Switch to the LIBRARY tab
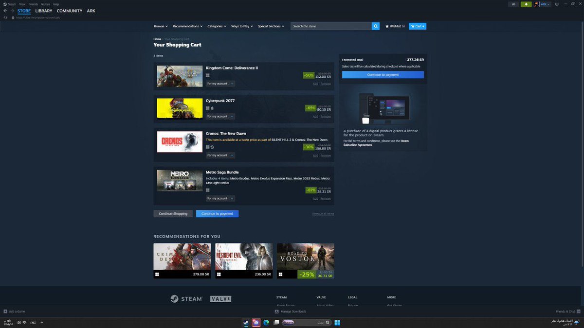Image resolution: width=584 pixels, height=328 pixels. coord(44,11)
